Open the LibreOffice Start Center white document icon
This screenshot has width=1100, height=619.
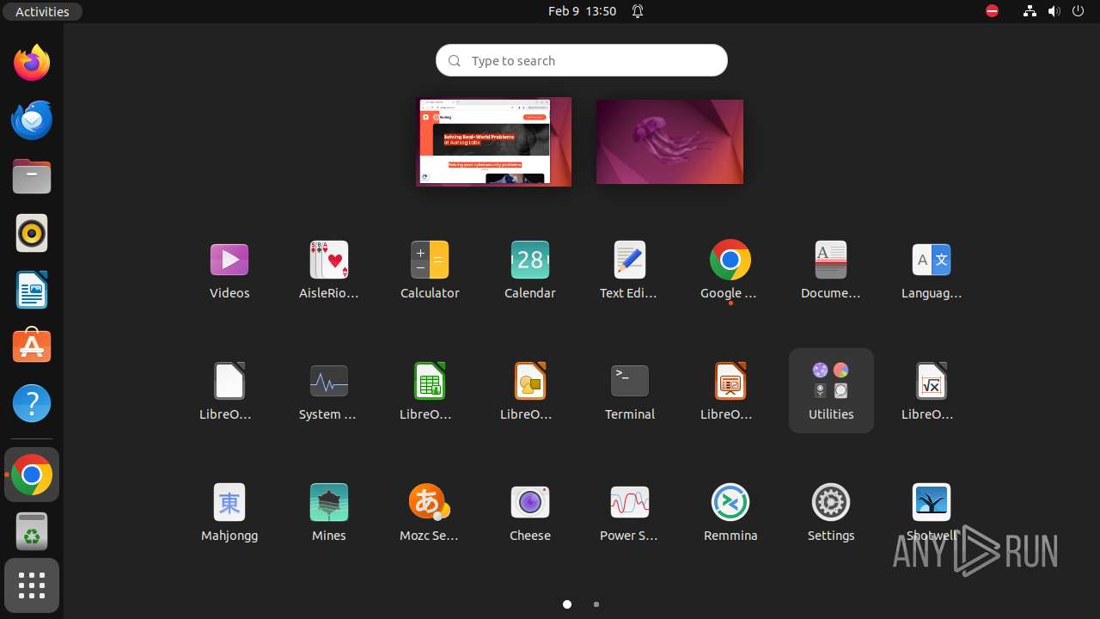(229, 391)
